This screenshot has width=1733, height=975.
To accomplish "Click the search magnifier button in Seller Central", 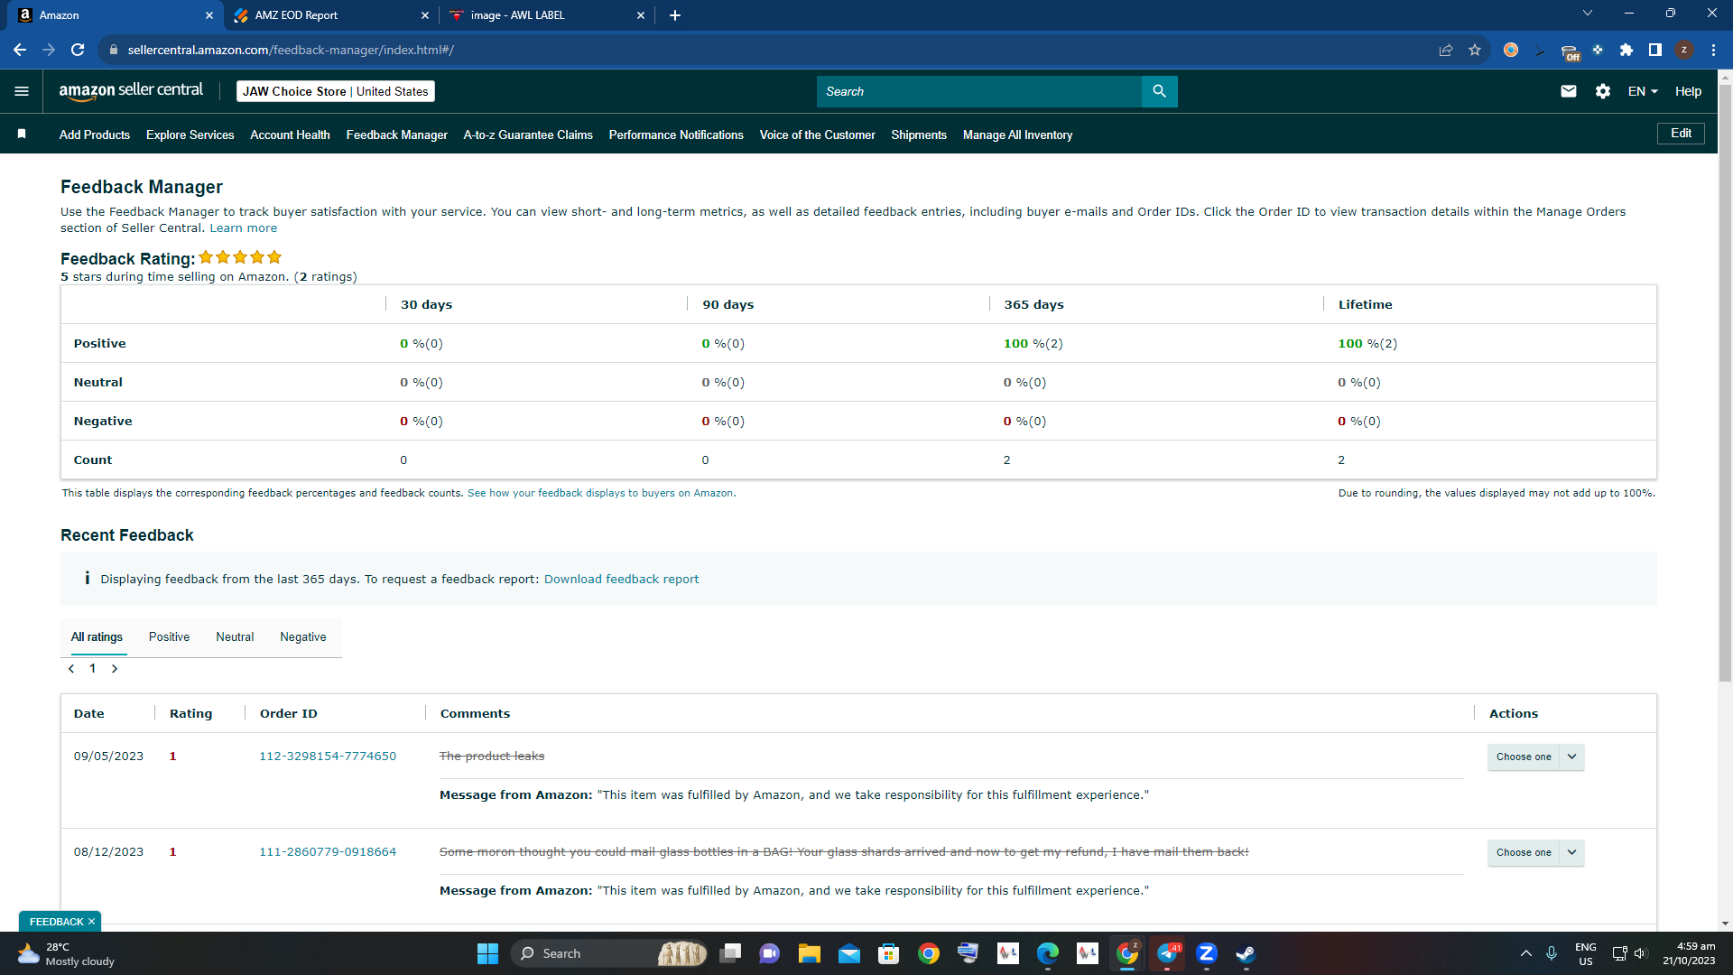I will [x=1159, y=91].
